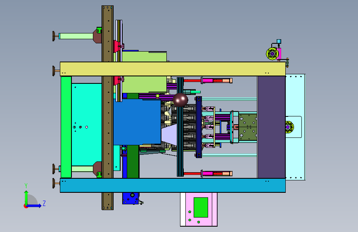Click the Z axis label on the triad
358x232 pixels.
44,203
